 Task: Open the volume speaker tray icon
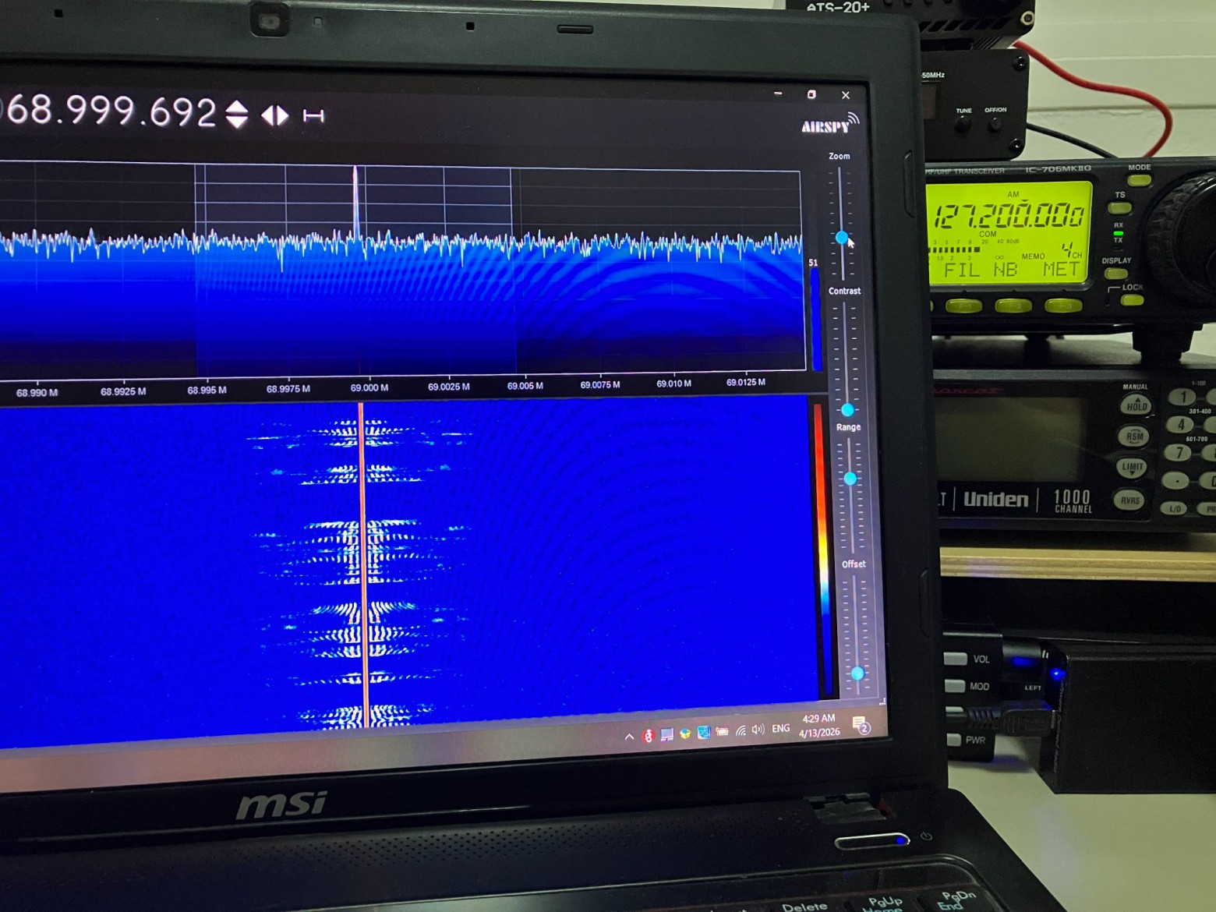[758, 730]
